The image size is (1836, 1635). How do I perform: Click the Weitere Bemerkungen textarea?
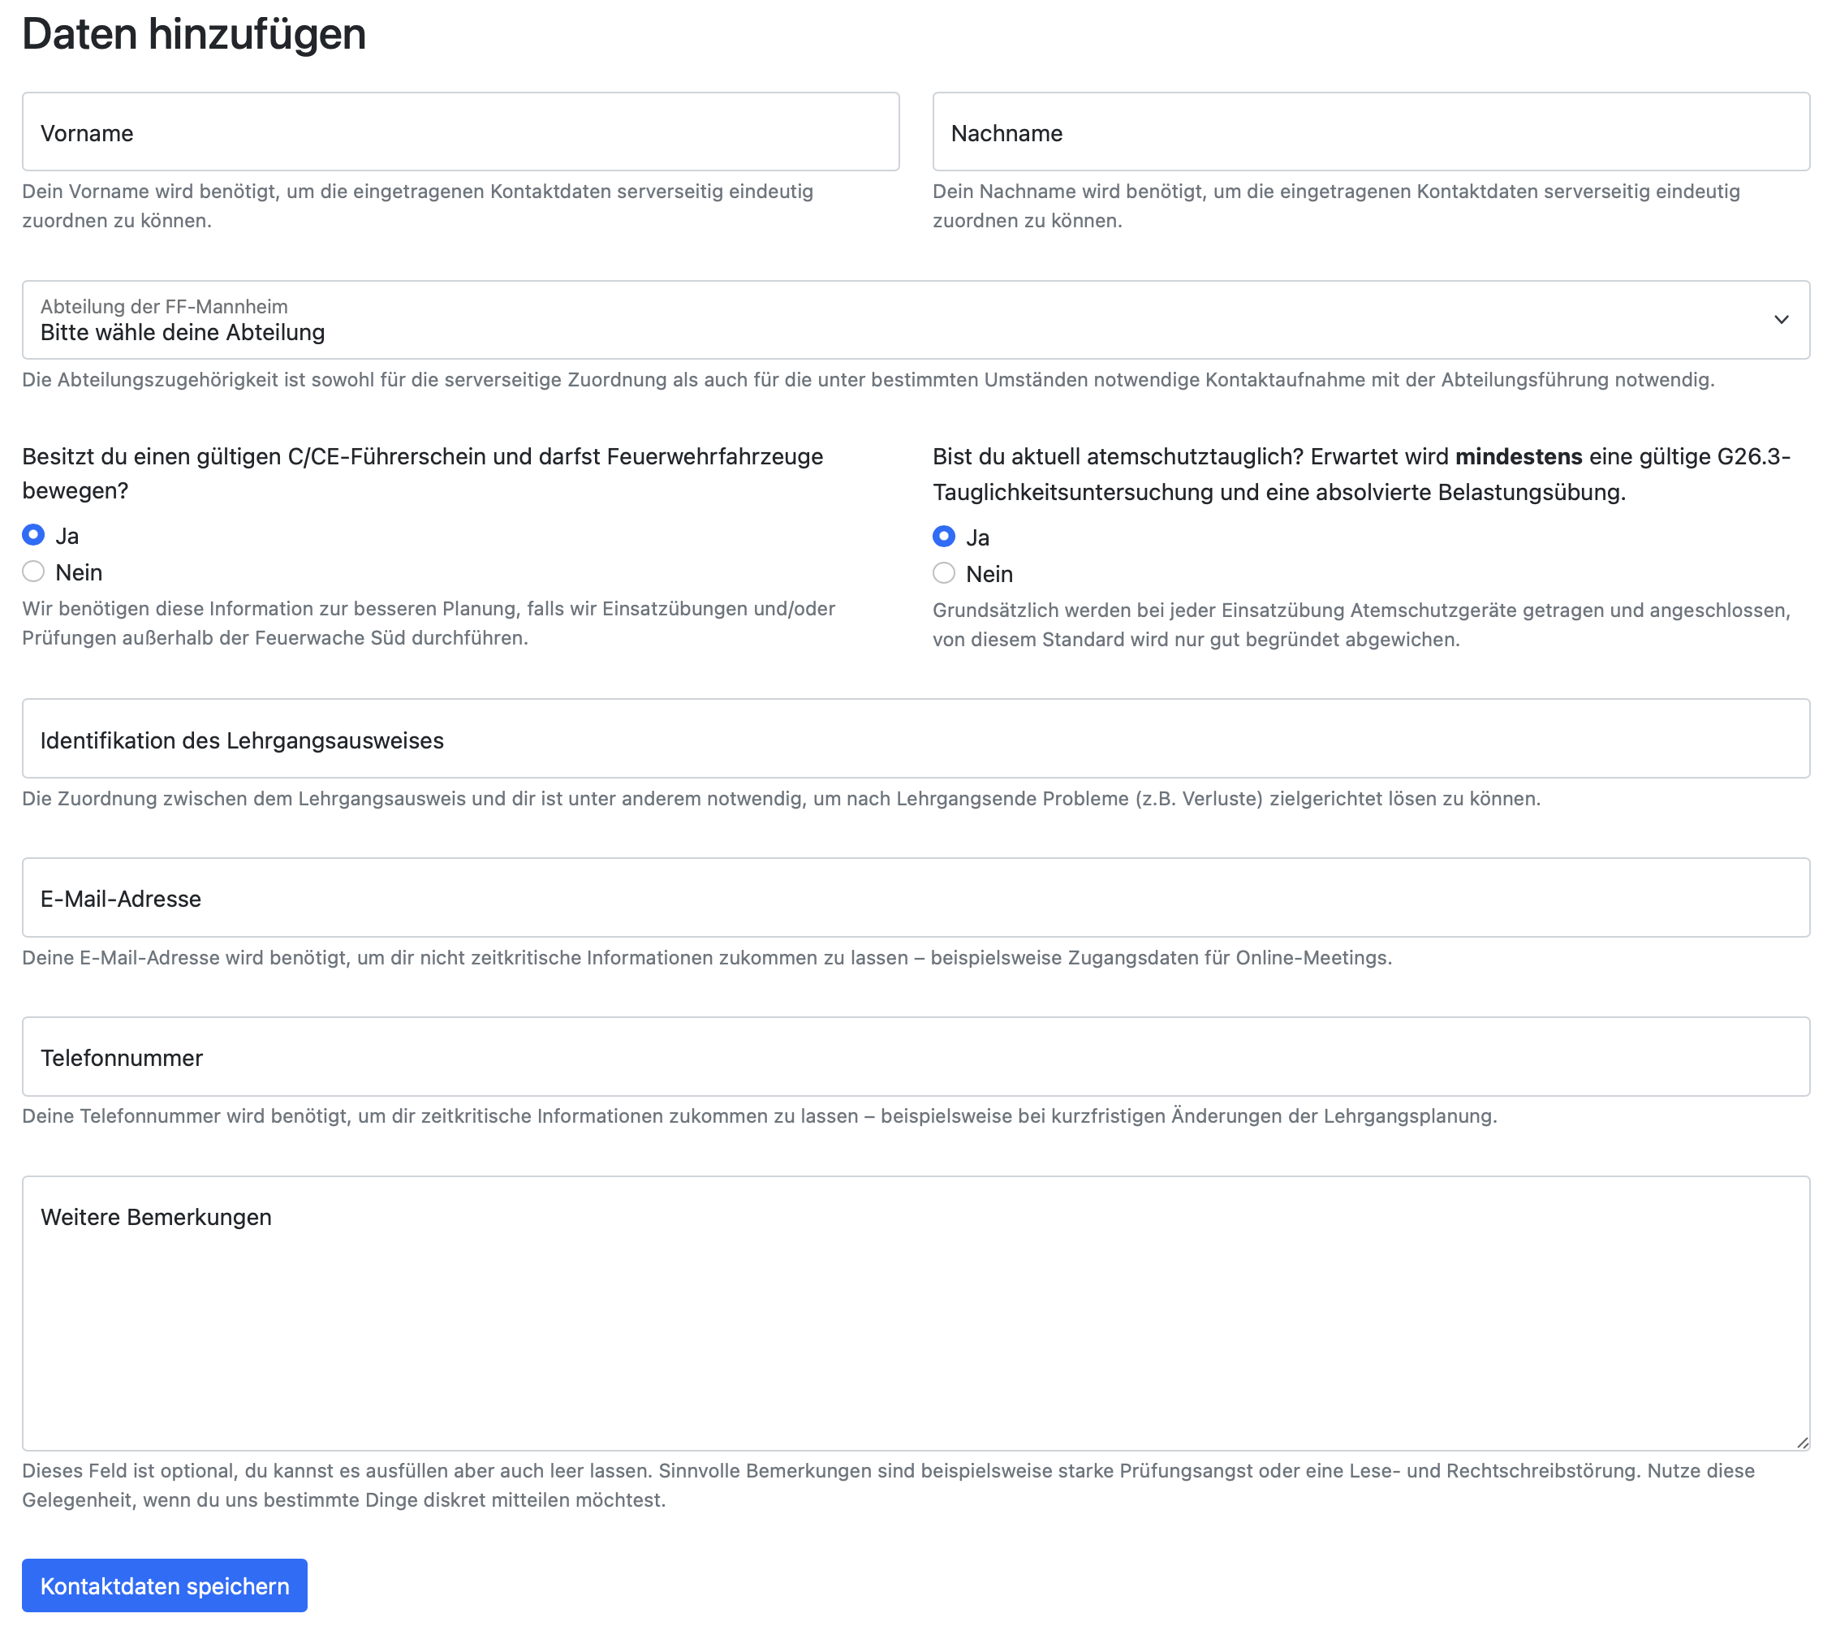coord(916,1314)
